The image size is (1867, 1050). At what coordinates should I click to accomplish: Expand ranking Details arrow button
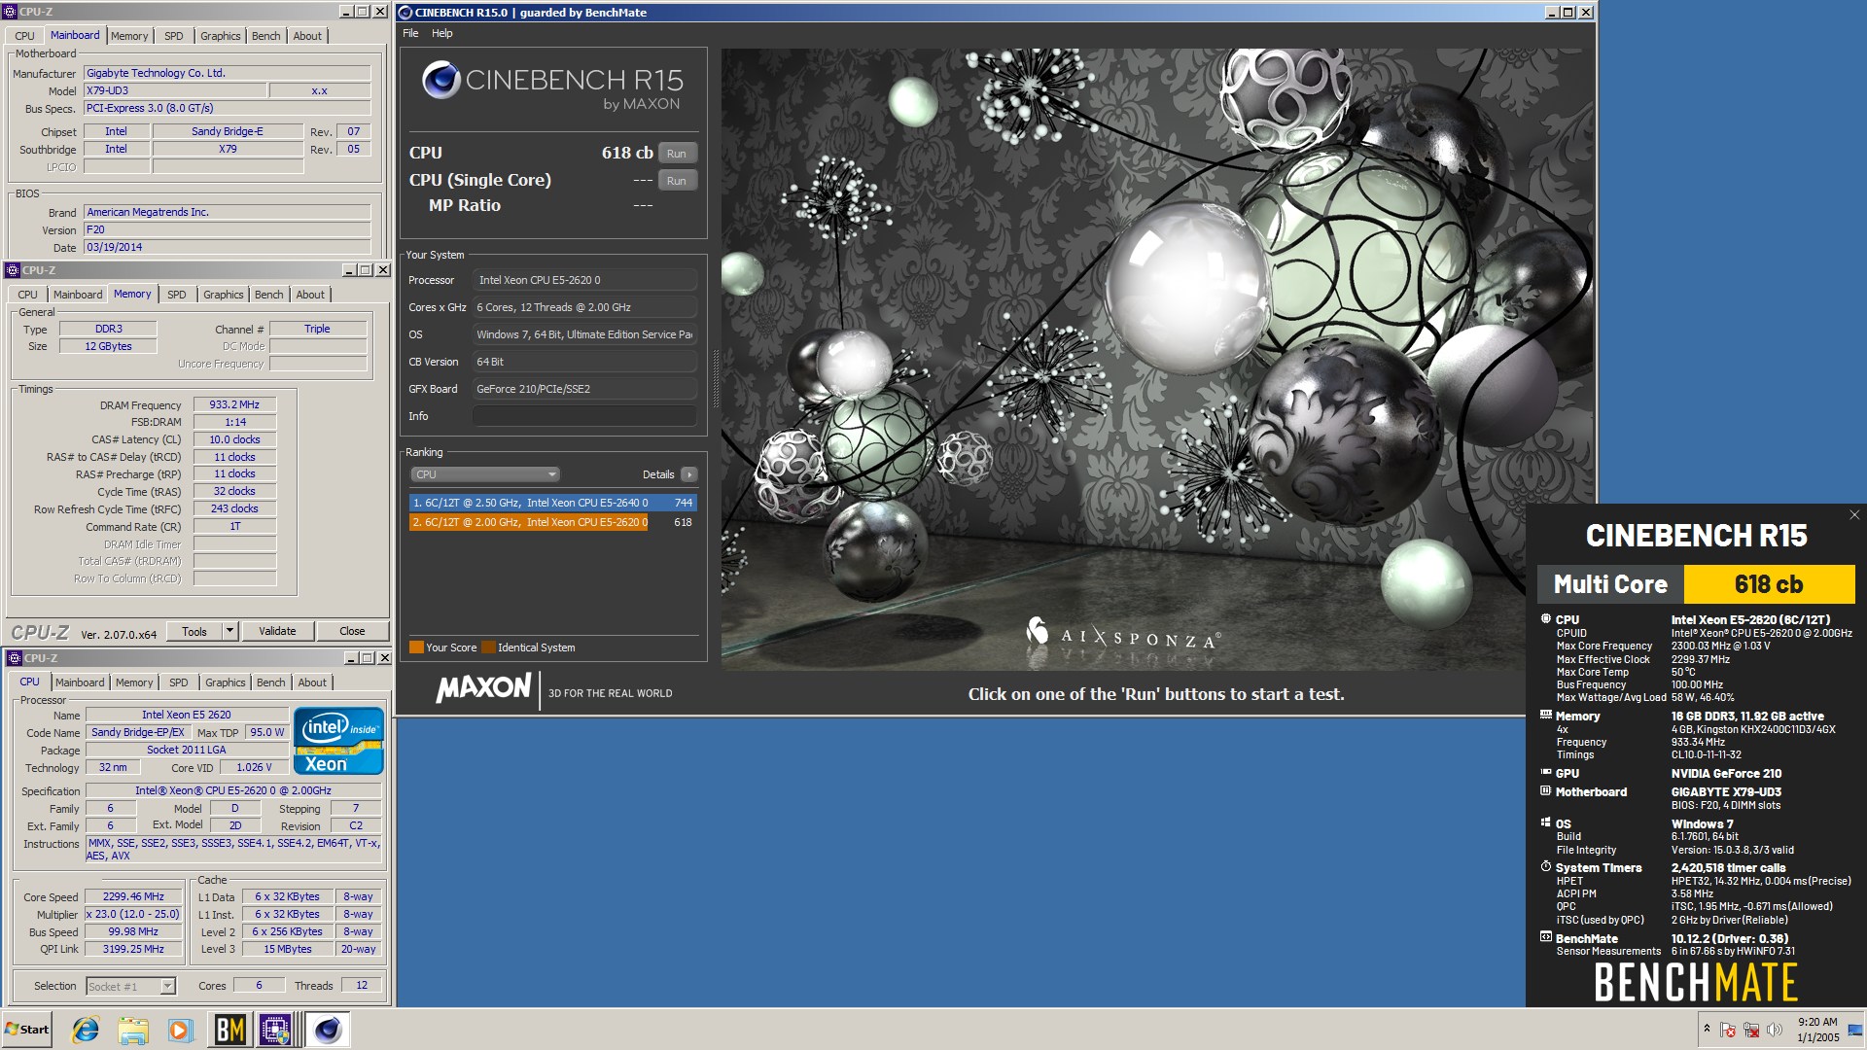(x=689, y=474)
